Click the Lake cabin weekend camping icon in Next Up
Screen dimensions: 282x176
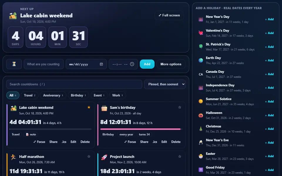(13, 16)
